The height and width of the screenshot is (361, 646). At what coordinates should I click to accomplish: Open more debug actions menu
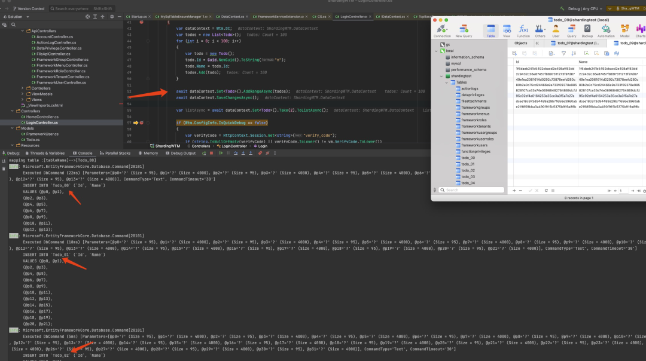click(275, 153)
